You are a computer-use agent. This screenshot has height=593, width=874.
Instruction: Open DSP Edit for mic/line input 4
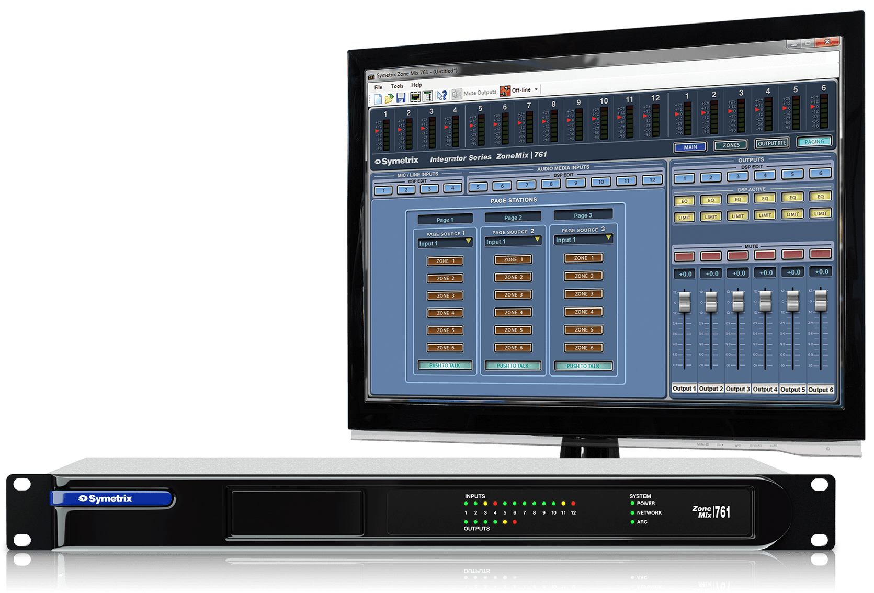point(452,188)
